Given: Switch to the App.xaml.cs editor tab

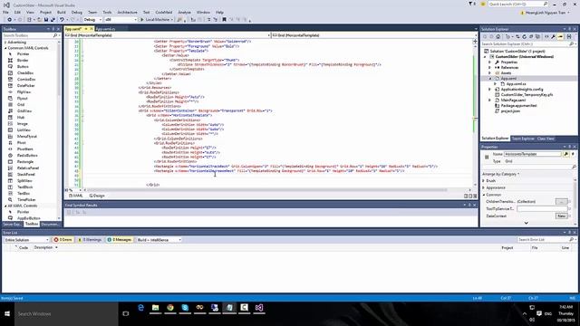Looking at the screenshot, I should (105, 29).
